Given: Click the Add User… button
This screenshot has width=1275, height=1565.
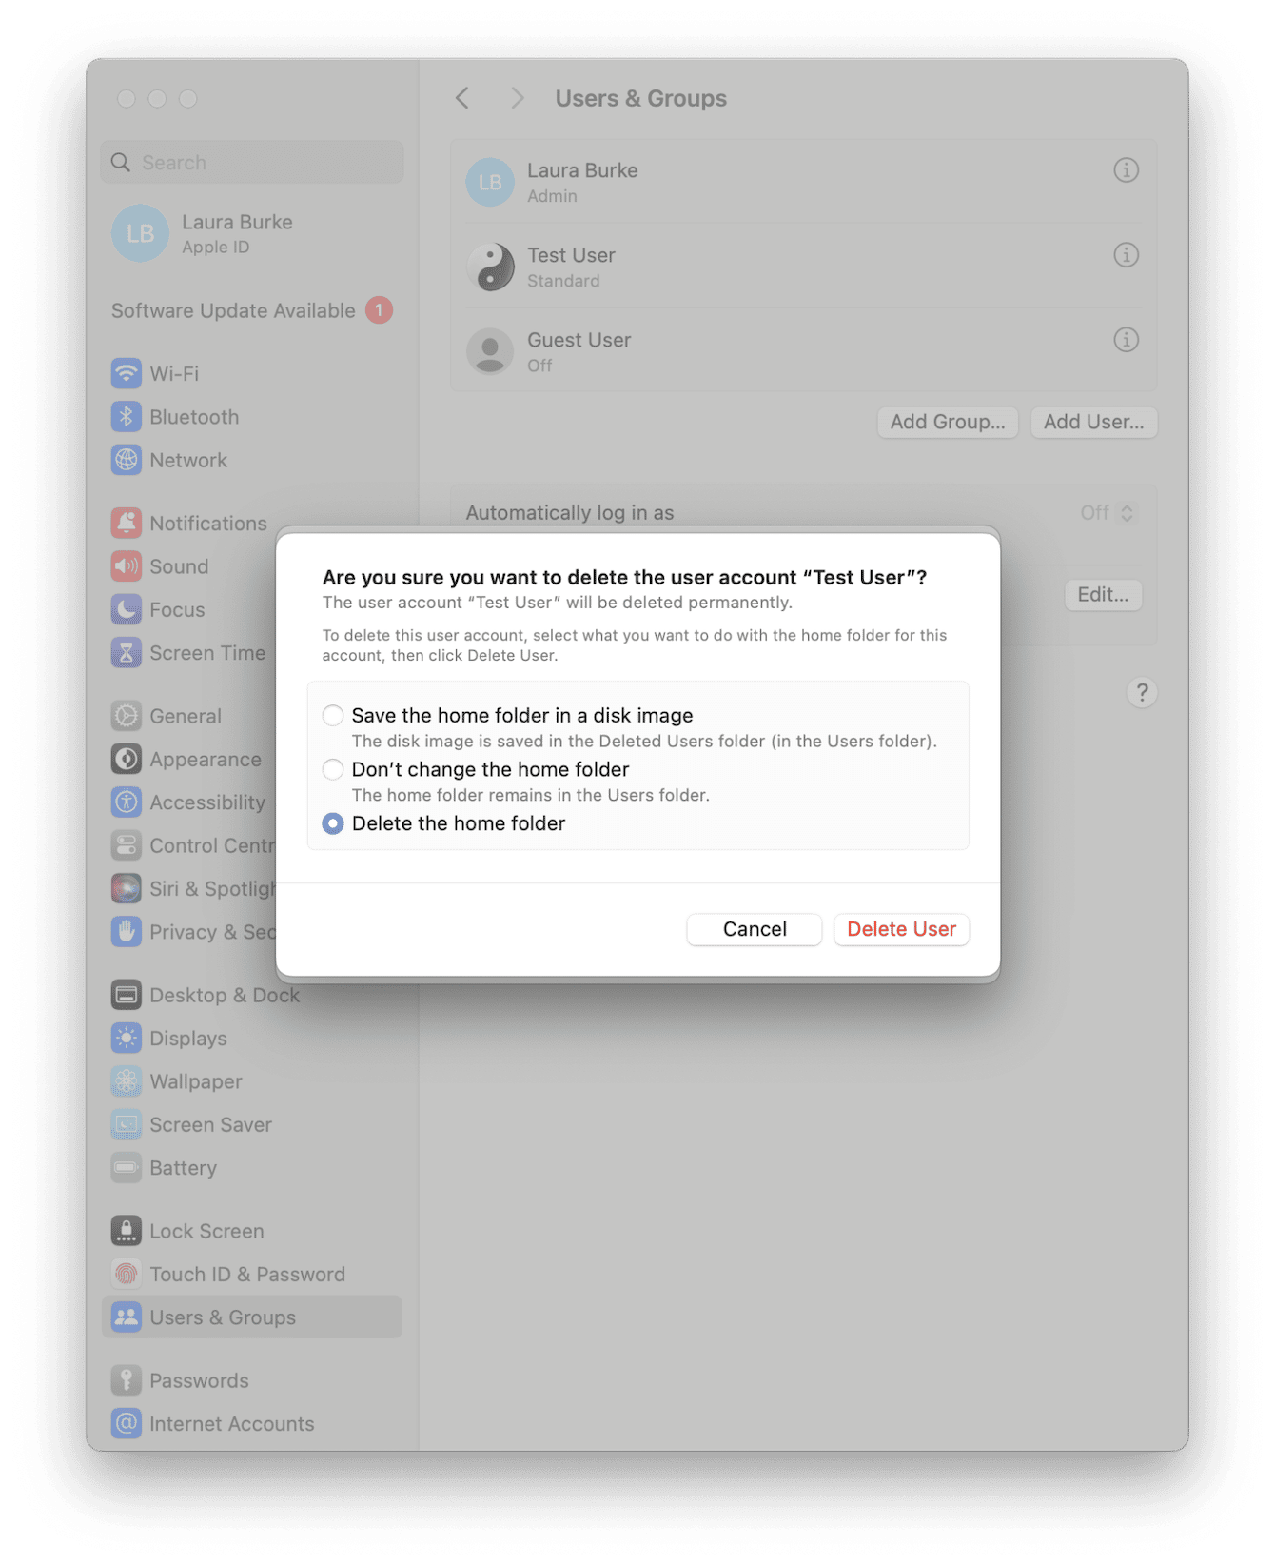Looking at the screenshot, I should (1093, 422).
